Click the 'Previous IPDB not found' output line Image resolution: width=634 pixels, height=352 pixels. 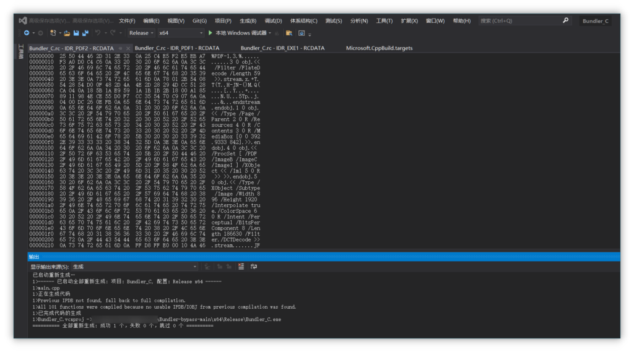tap(109, 300)
